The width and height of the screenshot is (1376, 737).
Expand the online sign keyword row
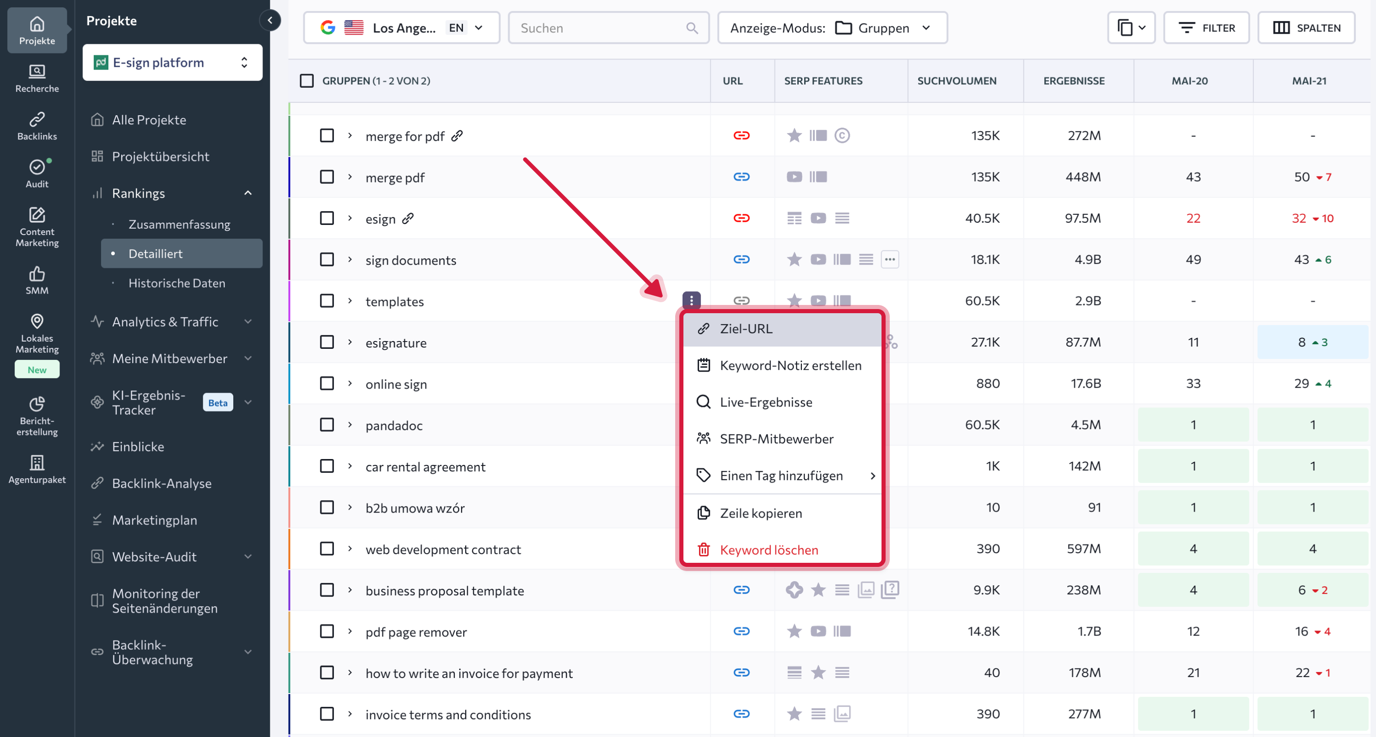[350, 384]
